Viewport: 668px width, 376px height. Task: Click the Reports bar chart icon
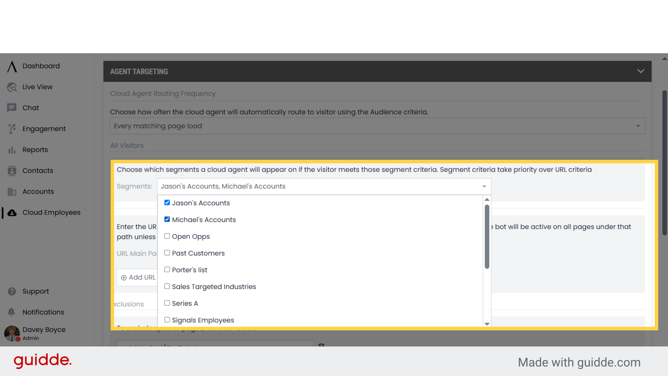point(12,150)
